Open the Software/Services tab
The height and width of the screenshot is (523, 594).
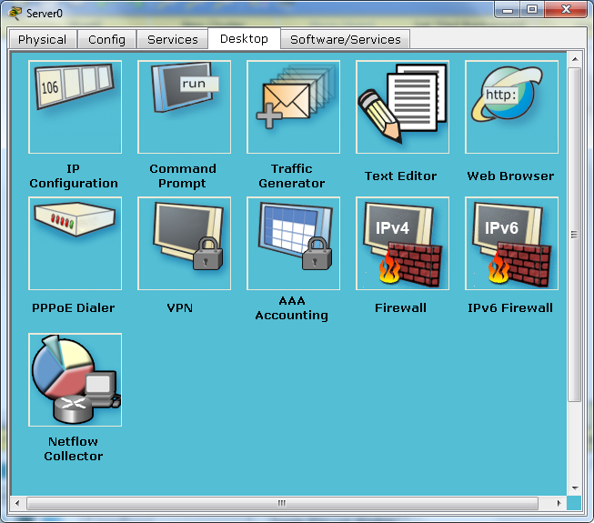[x=345, y=39]
